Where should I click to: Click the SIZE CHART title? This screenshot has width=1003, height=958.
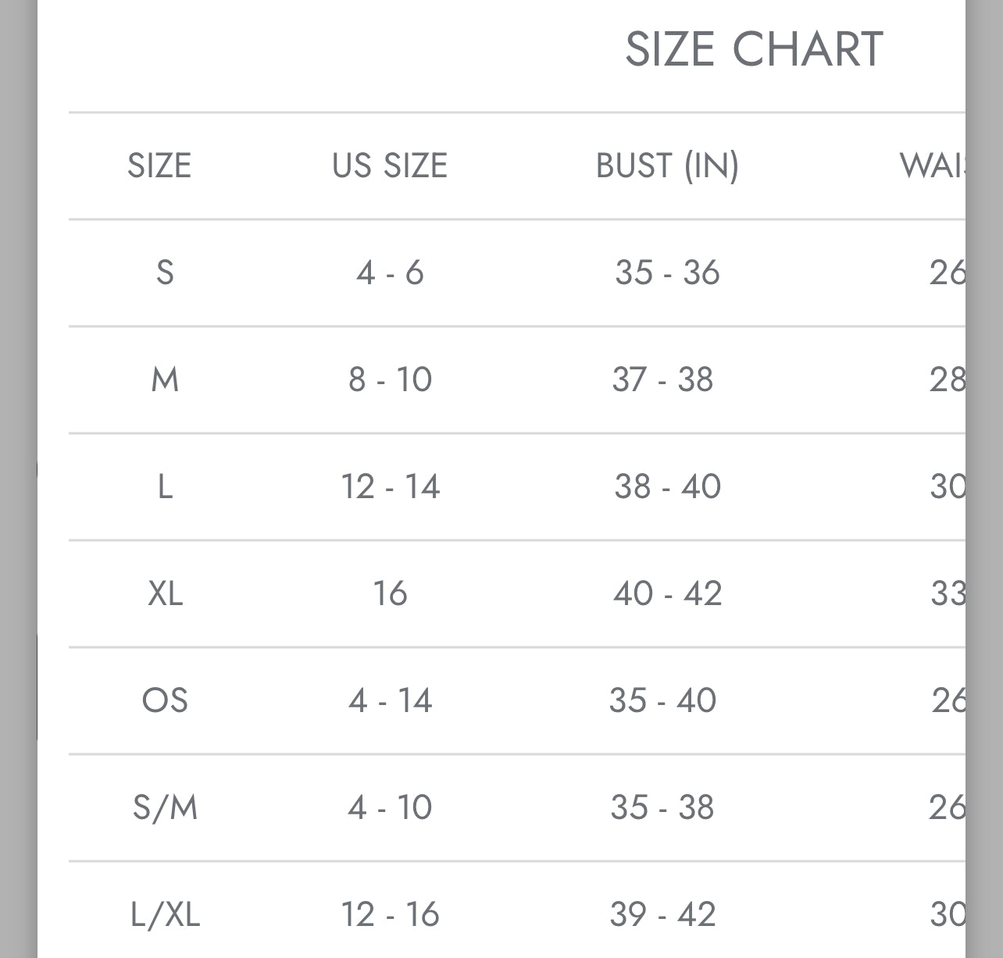(754, 49)
